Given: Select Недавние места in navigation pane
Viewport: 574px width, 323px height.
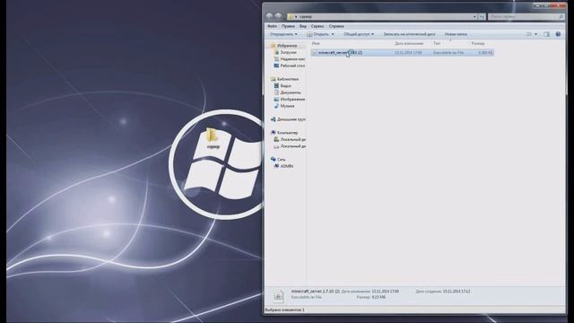Looking at the screenshot, I should click(293, 59).
